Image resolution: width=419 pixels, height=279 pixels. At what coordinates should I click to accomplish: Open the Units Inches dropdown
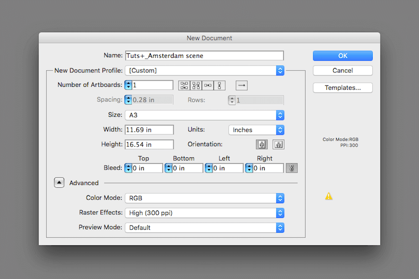256,130
